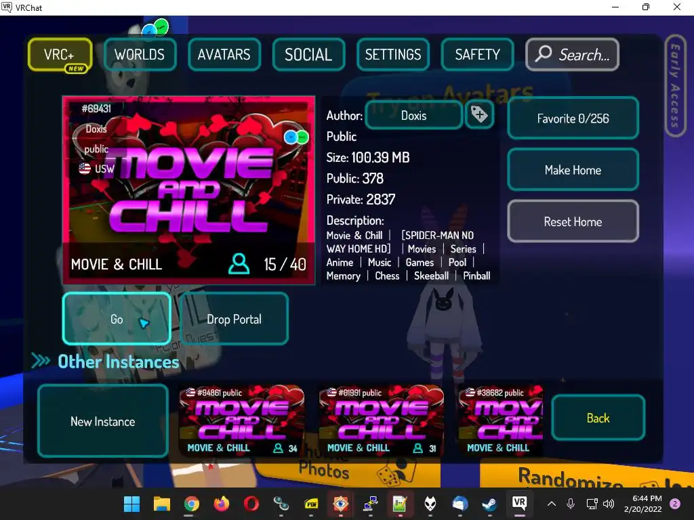Click the USW region flag icon
Screen dimensions: 694x520
85,169
